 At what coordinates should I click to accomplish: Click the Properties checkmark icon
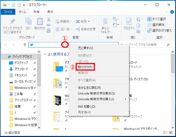[129, 21]
